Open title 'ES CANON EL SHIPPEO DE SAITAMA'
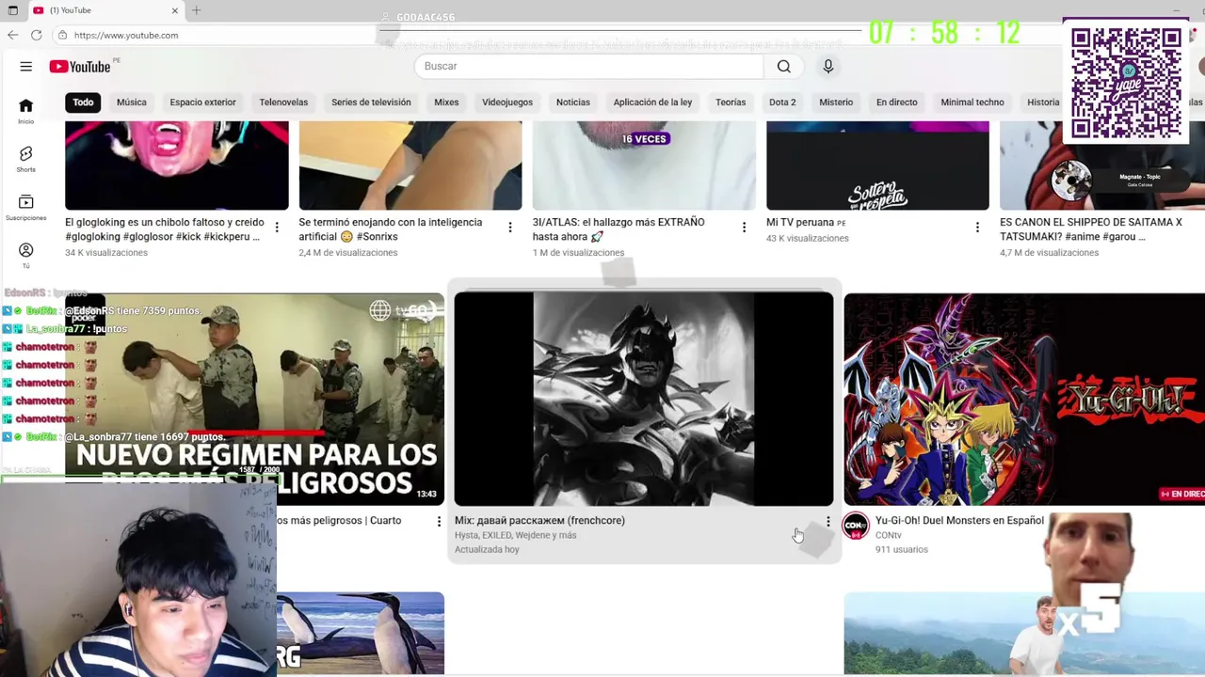Viewport: 1205px width, 677px height. point(1091,229)
